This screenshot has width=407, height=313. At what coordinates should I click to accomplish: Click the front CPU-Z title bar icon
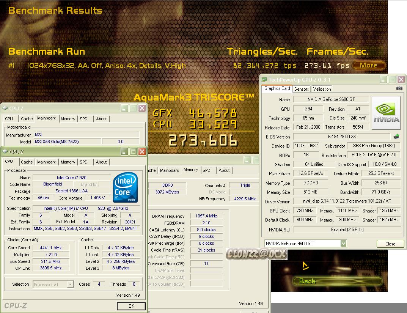[x=5, y=152]
